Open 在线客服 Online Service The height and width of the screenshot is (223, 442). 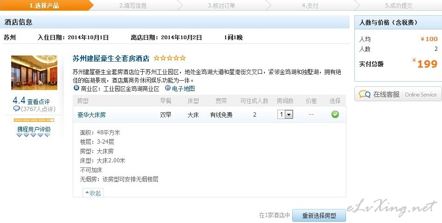[398, 94]
